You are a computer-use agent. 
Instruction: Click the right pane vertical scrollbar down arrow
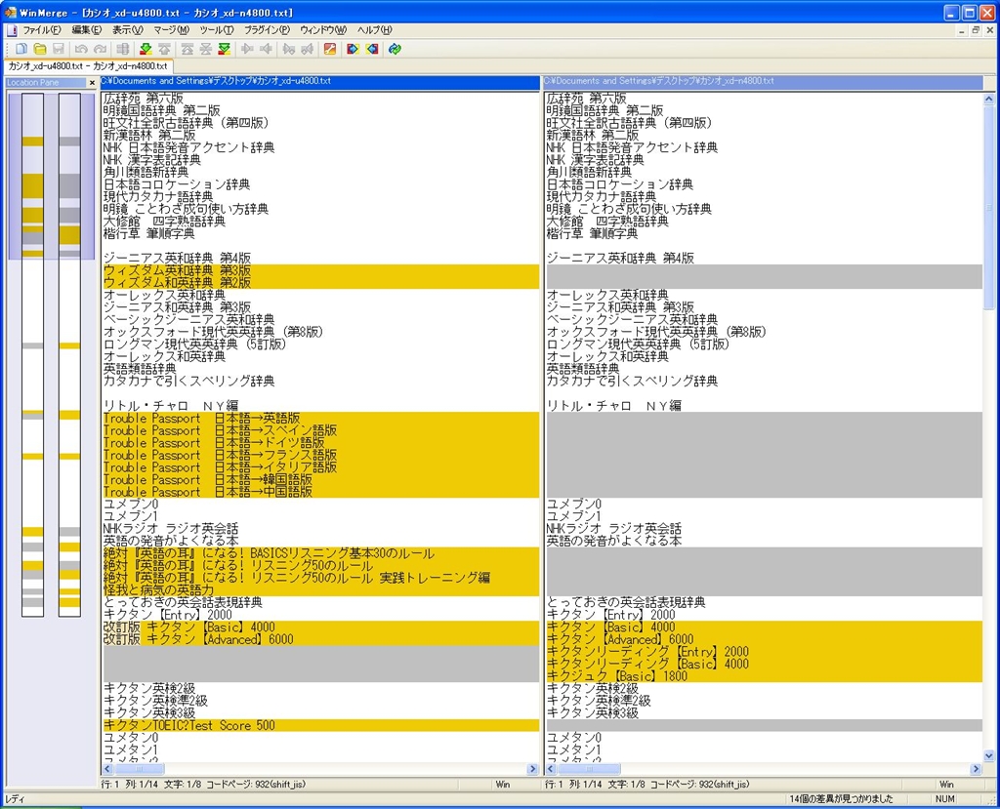tap(988, 756)
